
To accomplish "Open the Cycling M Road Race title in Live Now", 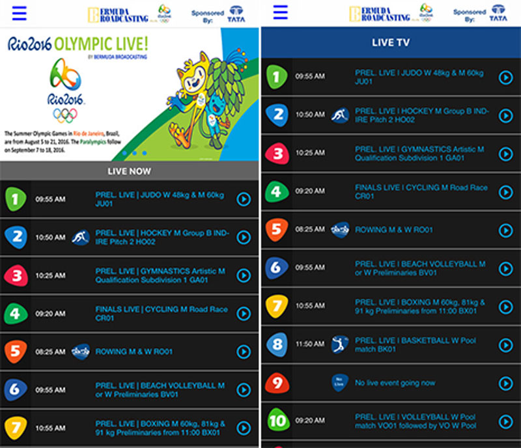I will 162,313.
